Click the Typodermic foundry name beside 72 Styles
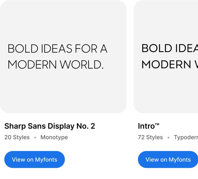Image resolution: width=198 pixels, height=179 pixels. tap(186, 137)
